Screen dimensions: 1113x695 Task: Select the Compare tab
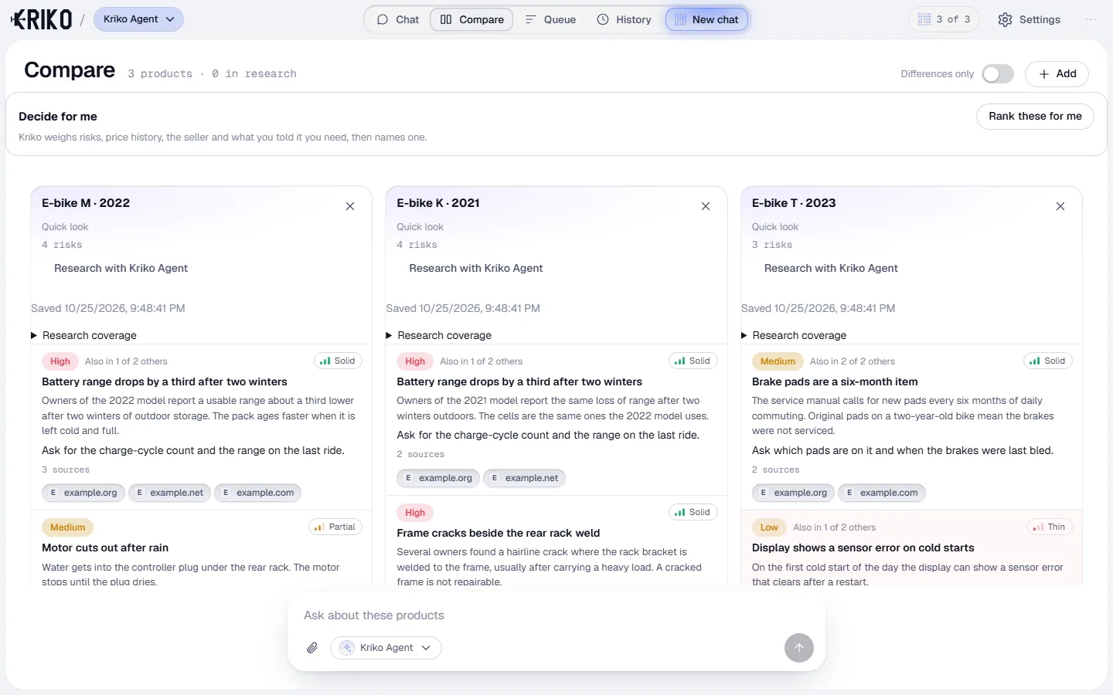(x=471, y=19)
